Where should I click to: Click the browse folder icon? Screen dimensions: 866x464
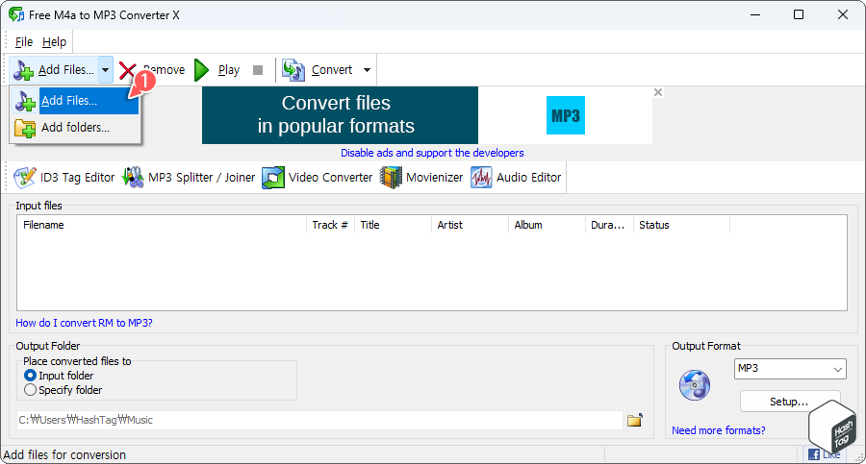635,421
